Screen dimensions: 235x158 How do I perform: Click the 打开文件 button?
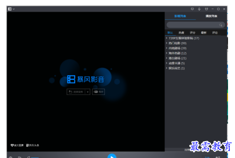pyautogui.click(x=76, y=92)
